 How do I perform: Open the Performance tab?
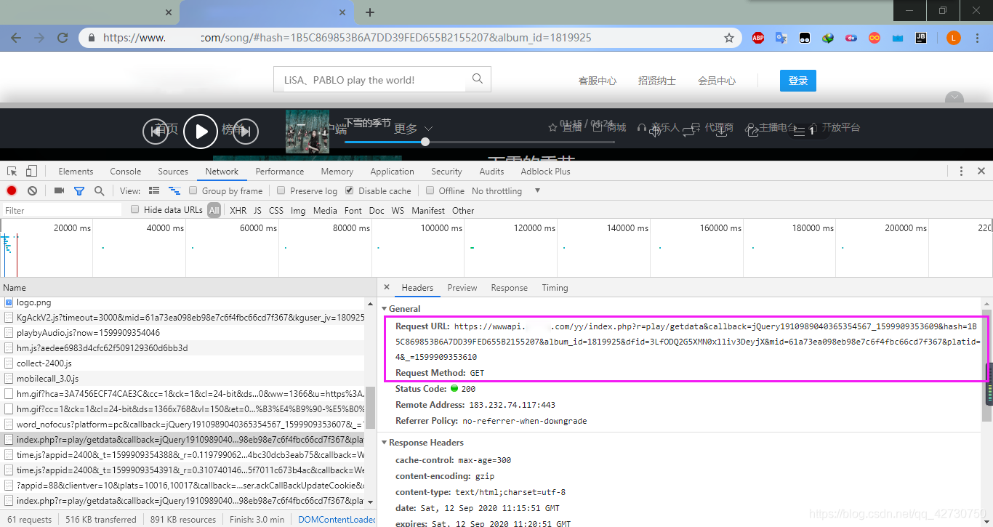coord(280,172)
